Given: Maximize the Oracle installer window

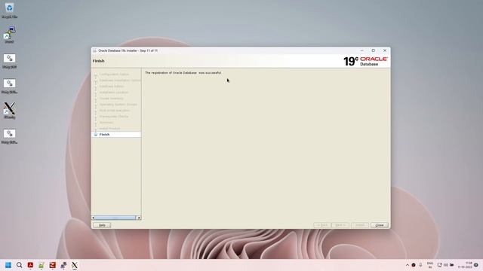Looking at the screenshot, I should tap(374, 50).
